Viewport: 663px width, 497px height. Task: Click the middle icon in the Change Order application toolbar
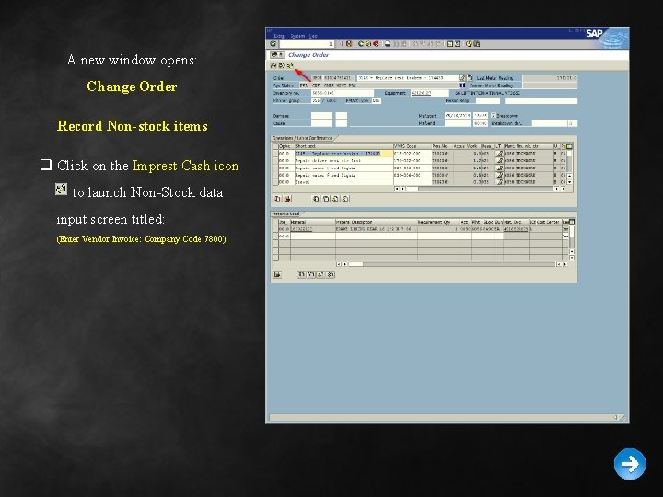click(282, 65)
